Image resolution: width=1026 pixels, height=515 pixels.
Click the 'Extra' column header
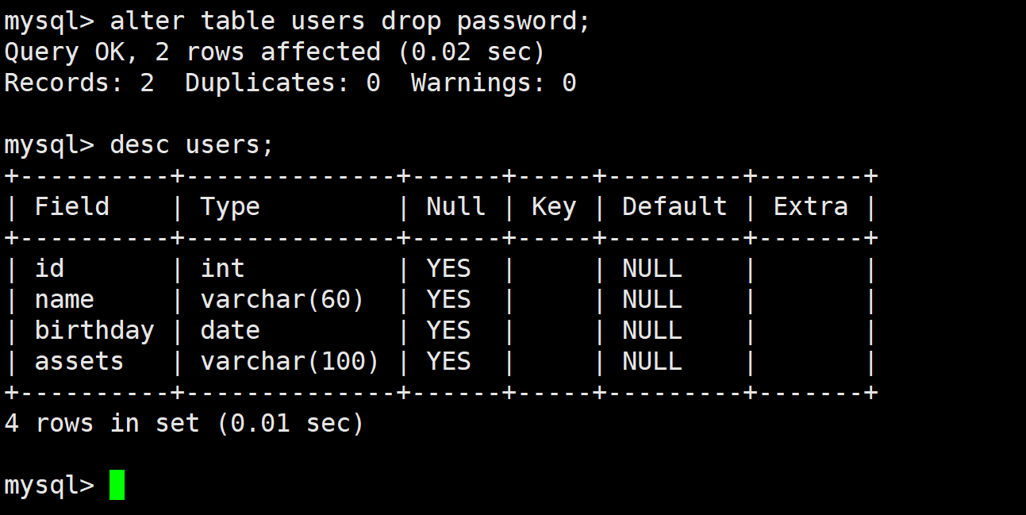point(811,207)
